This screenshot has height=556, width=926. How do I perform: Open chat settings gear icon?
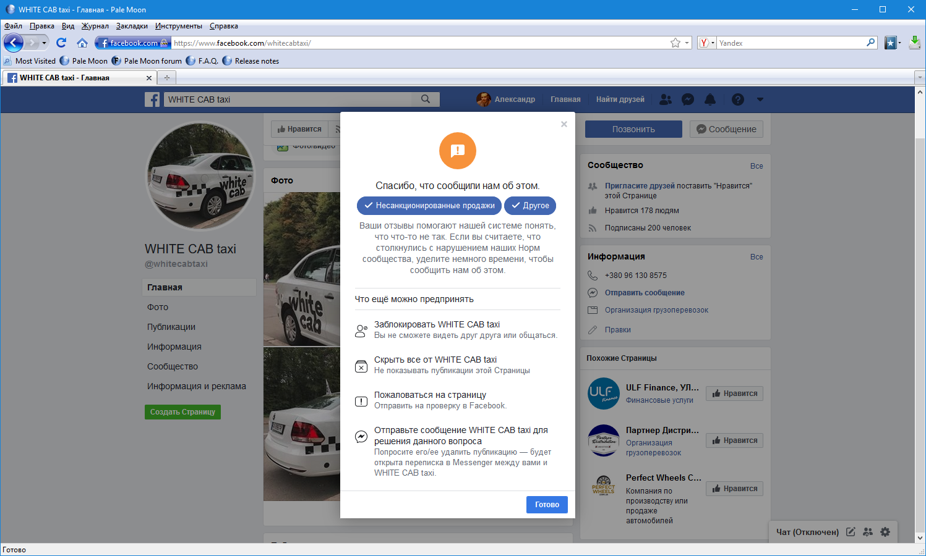885,532
